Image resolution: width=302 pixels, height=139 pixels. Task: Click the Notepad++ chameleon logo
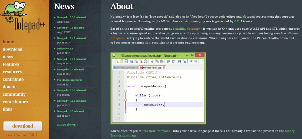point(23,16)
